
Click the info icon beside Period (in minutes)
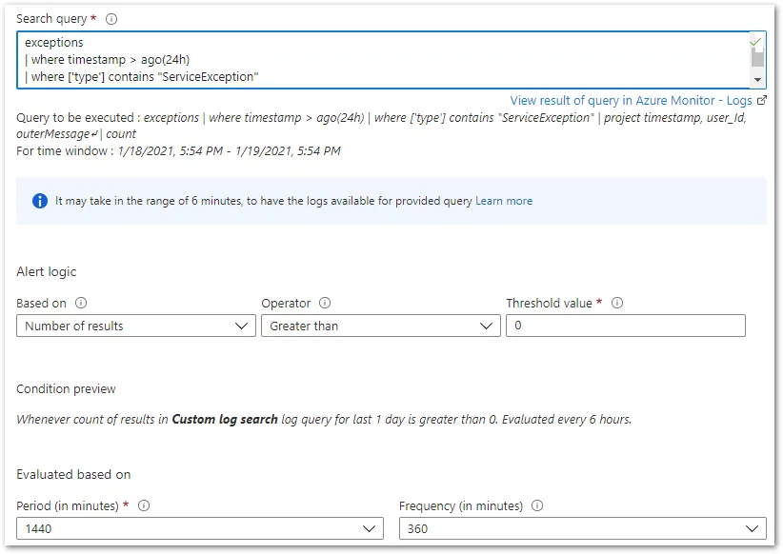144,506
